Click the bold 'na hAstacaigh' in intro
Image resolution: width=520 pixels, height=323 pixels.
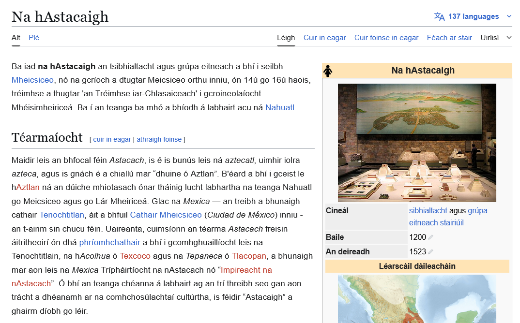coord(67,66)
